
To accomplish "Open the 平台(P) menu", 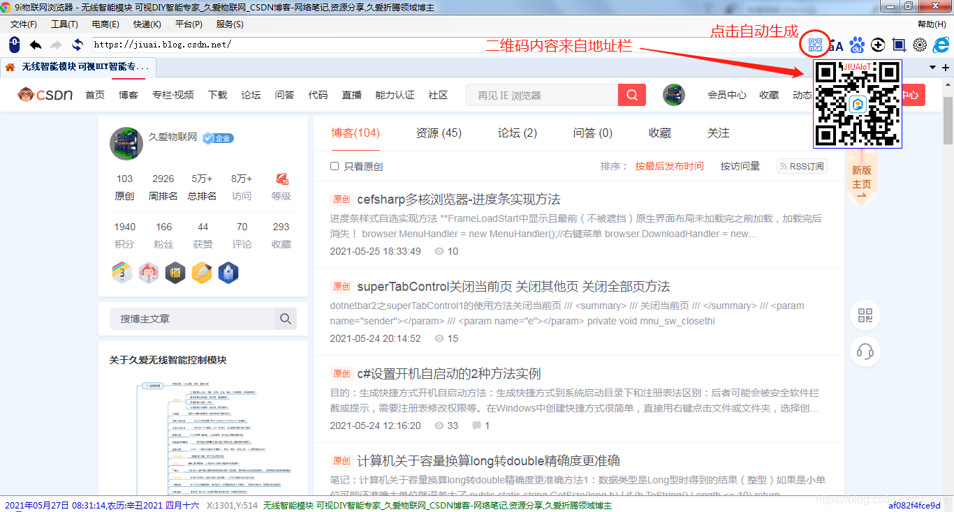I will point(189,24).
